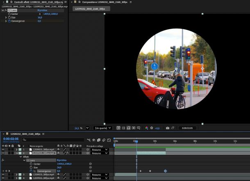This screenshot has width=250, height=181.
Task: Toggle the fx icon beside CC Lens
Action: (6, 10)
